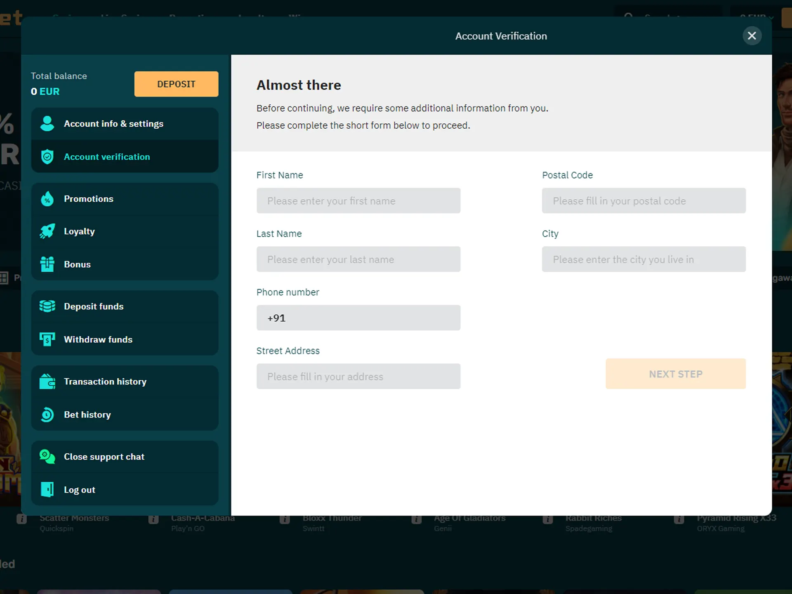Click the Close support chat icon
This screenshot has width=792, height=594.
pos(48,456)
